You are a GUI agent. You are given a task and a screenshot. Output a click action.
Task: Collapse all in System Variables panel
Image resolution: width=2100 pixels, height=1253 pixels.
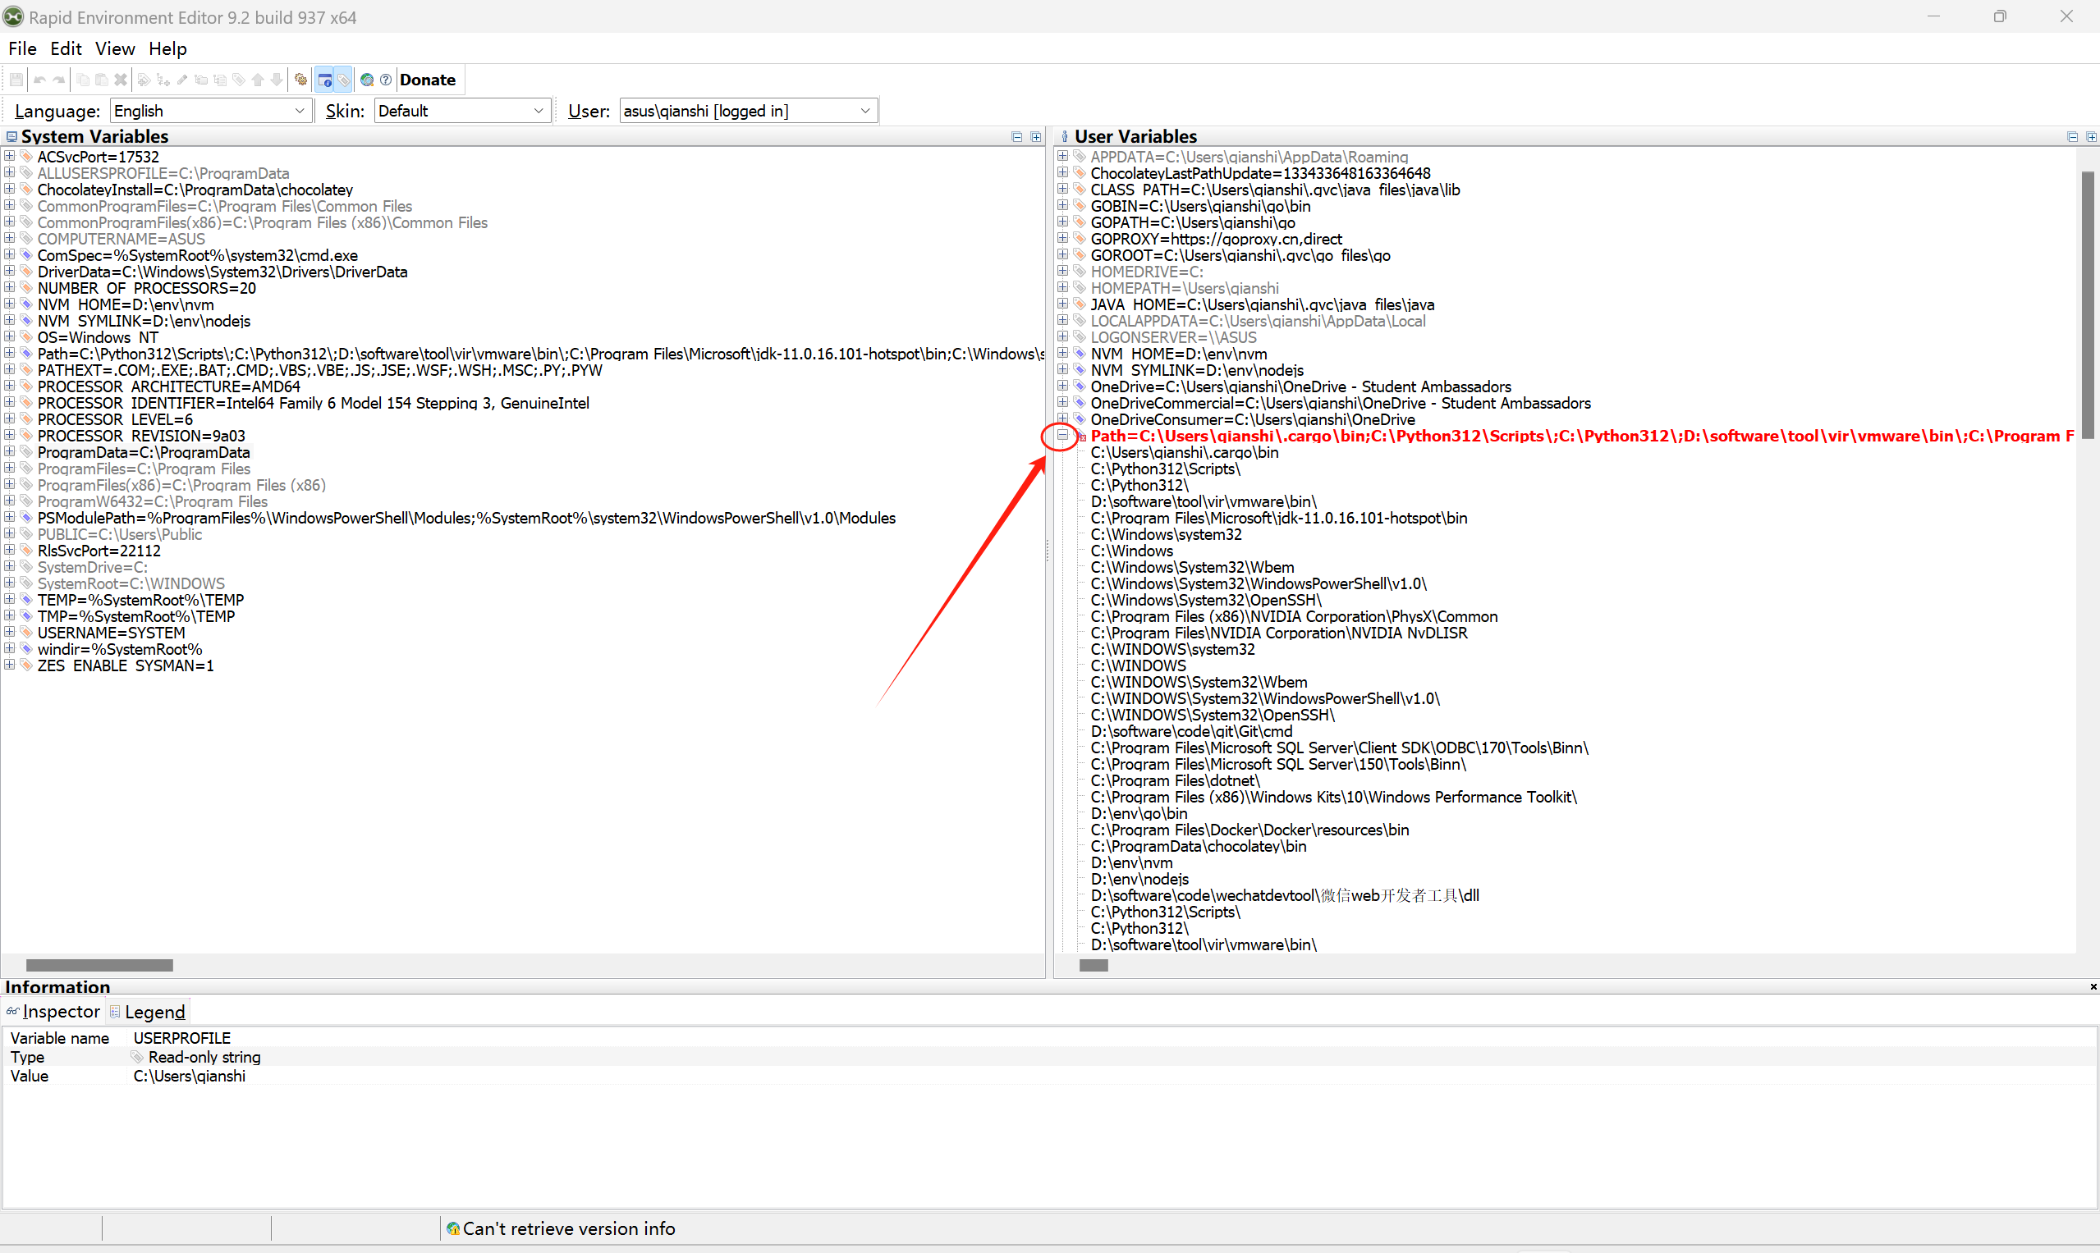click(1017, 137)
